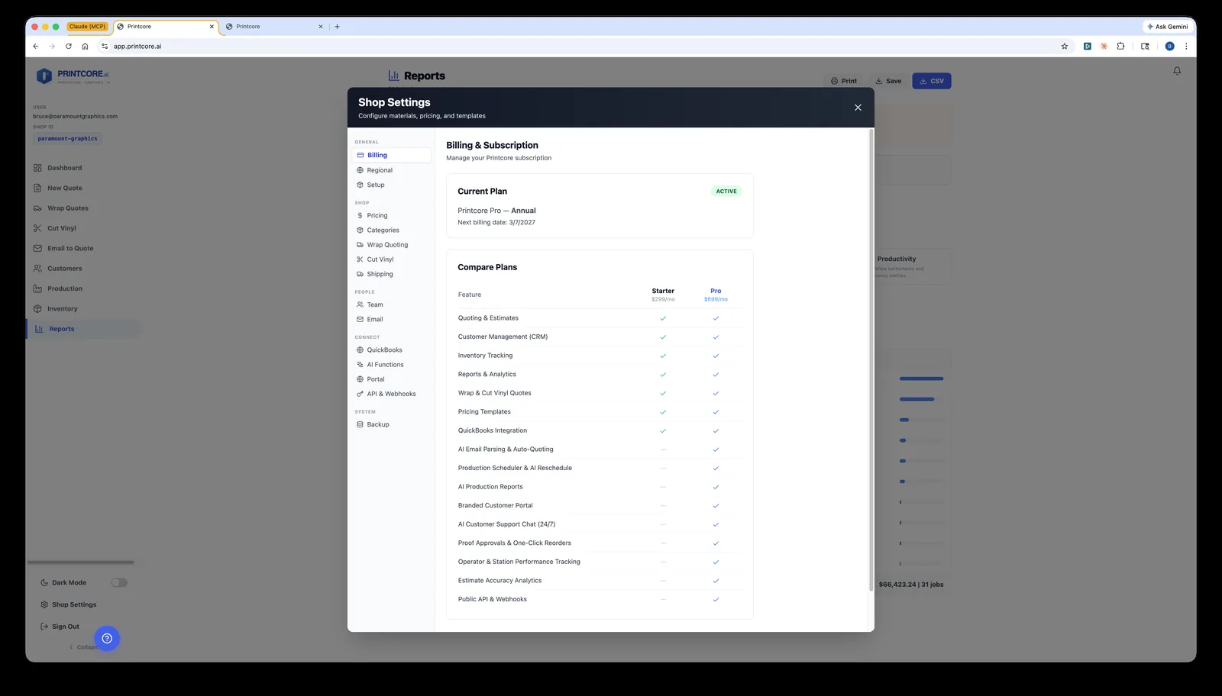Viewport: 1222px width, 696px height.
Task: Open Email settings in Shop Settings
Action: (x=391, y=319)
